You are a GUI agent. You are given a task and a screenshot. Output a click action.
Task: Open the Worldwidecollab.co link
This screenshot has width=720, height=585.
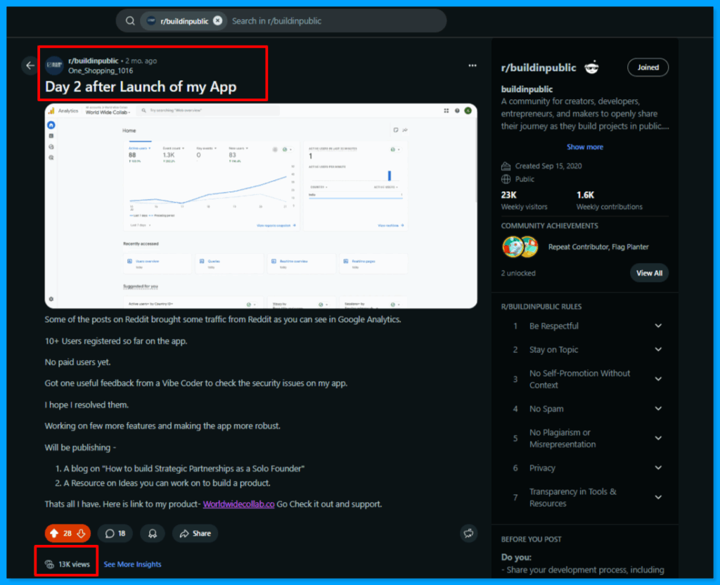coord(239,504)
